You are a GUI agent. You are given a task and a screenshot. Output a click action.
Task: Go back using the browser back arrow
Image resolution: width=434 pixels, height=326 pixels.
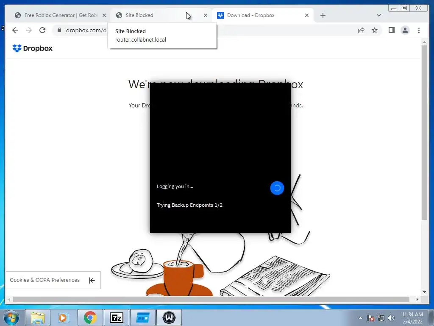point(15,30)
